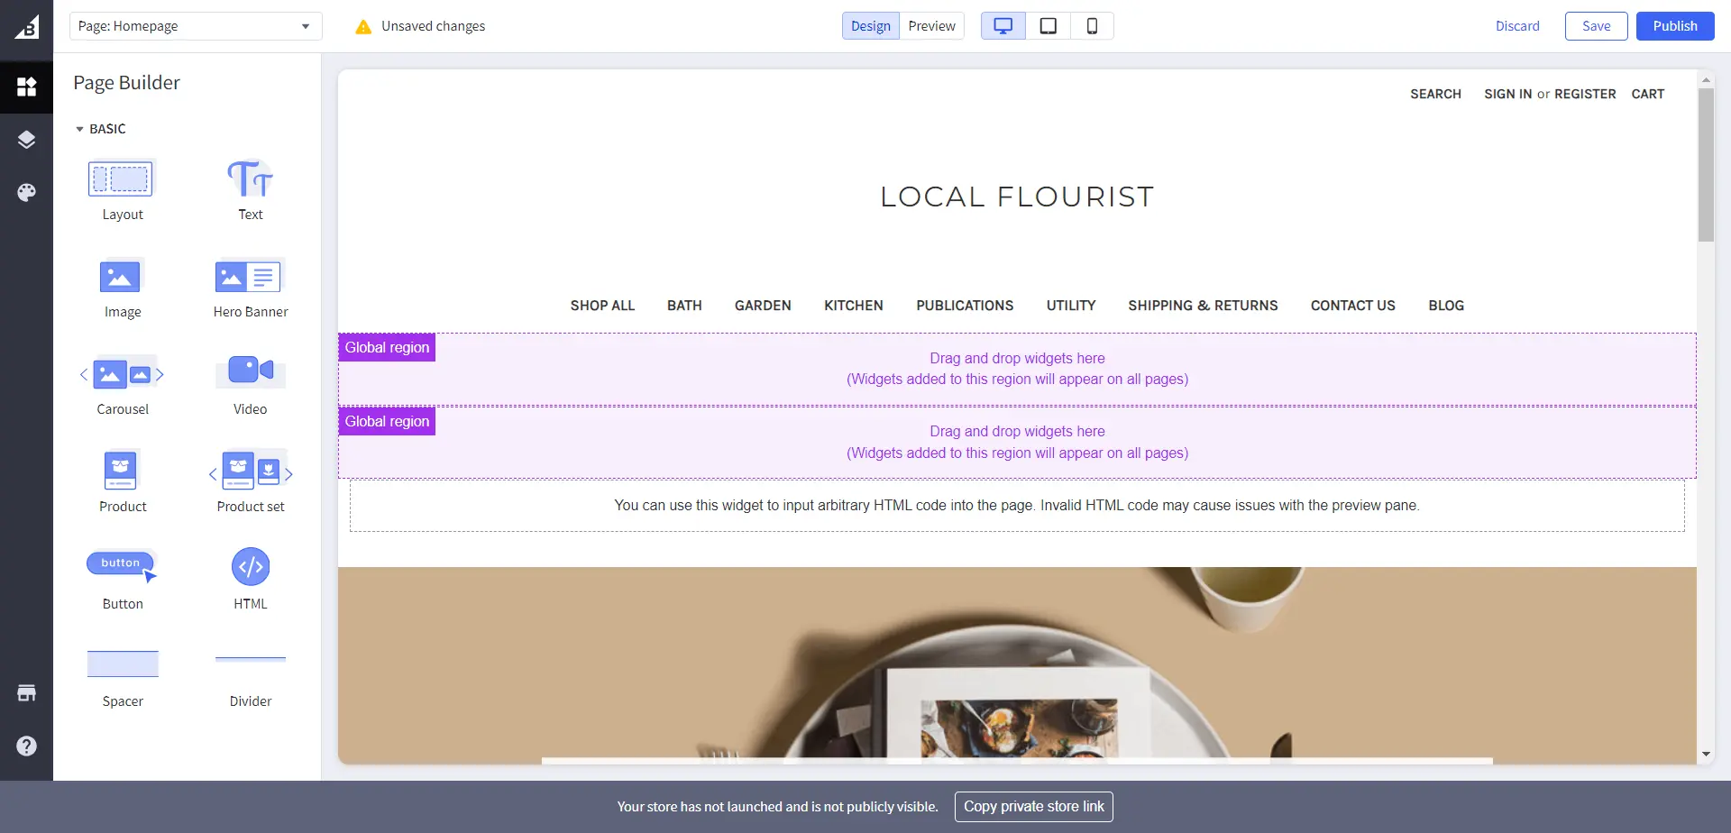Image resolution: width=1731 pixels, height=833 pixels.
Task: Select the Image widget
Action: tap(122, 287)
